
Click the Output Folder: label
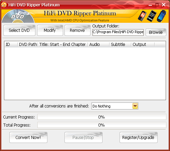pyautogui.click(x=106, y=26)
